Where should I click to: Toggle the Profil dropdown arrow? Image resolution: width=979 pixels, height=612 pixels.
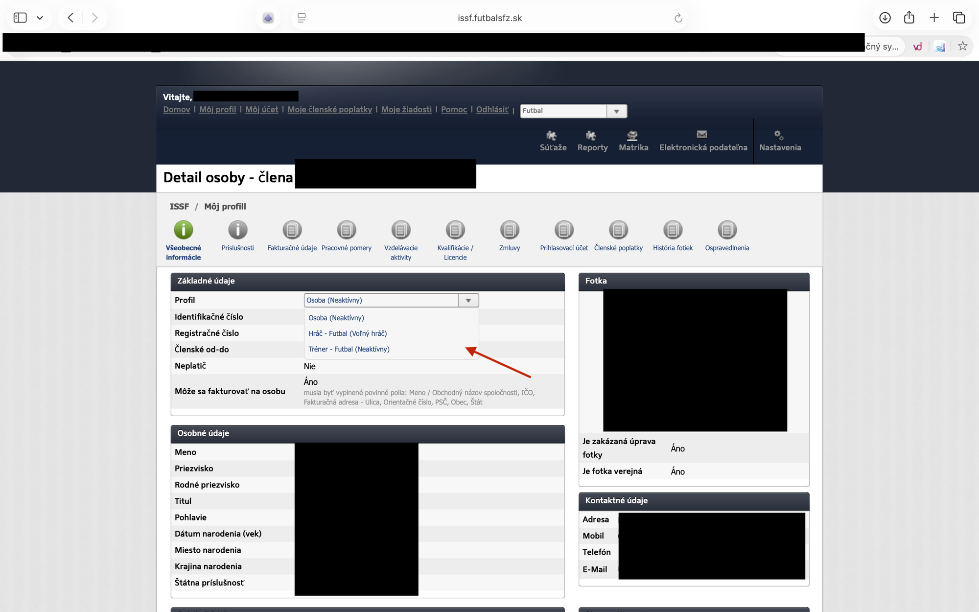point(468,301)
